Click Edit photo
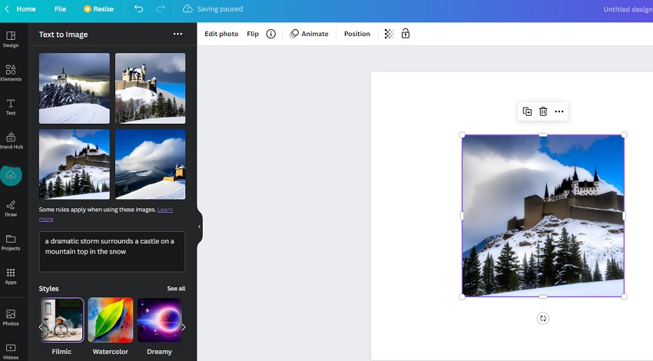This screenshot has height=361, width=653. [x=221, y=34]
